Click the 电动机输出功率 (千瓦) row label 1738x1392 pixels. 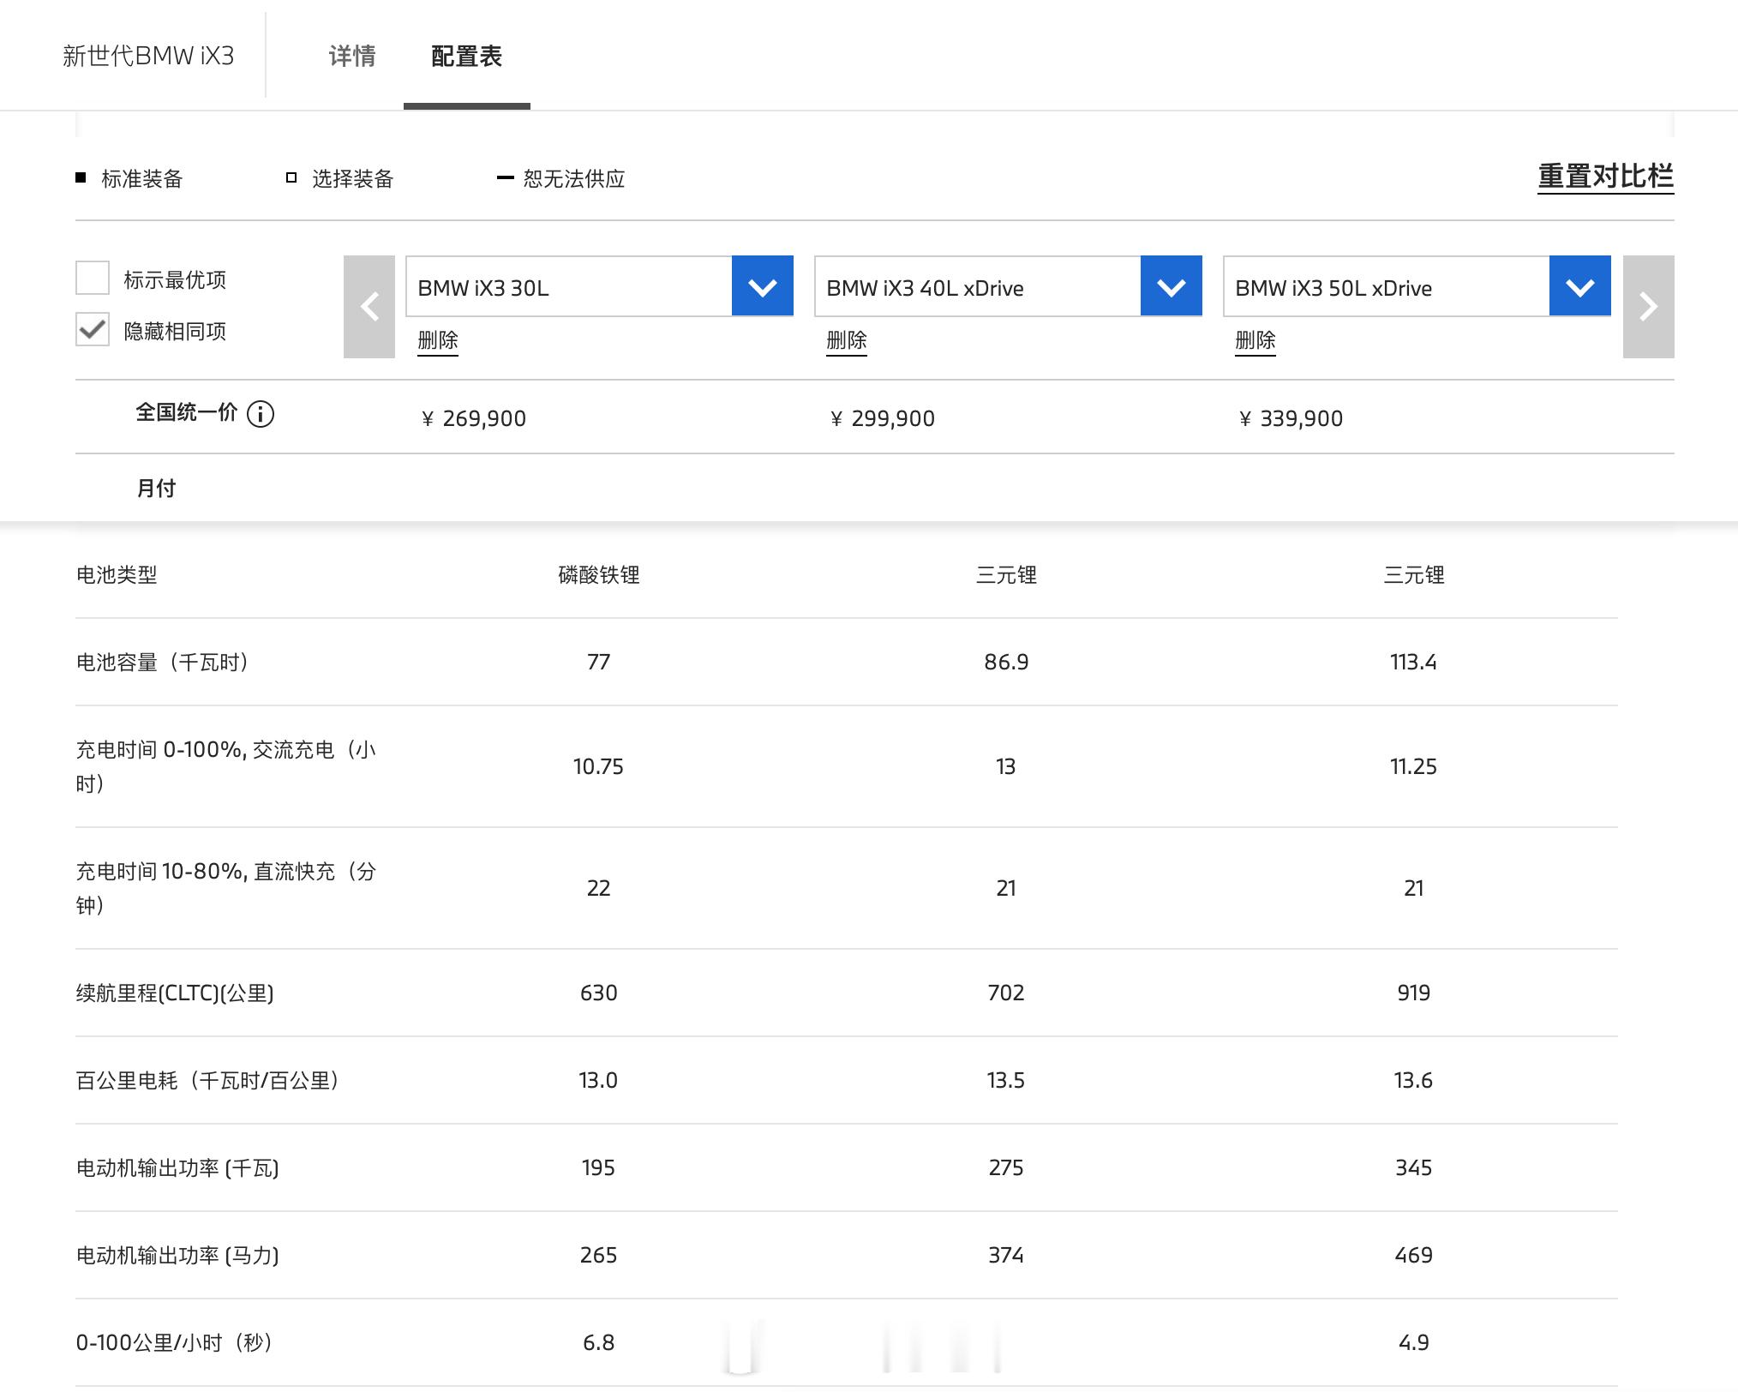177,1168
